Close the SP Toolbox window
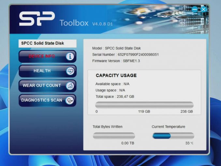Viewport: 221px width, 166px height. pos(203,9)
